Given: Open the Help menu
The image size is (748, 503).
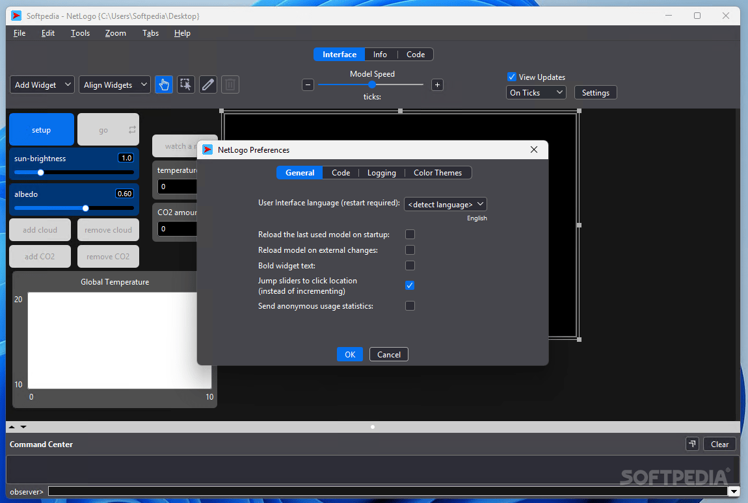Looking at the screenshot, I should pyautogui.click(x=182, y=33).
